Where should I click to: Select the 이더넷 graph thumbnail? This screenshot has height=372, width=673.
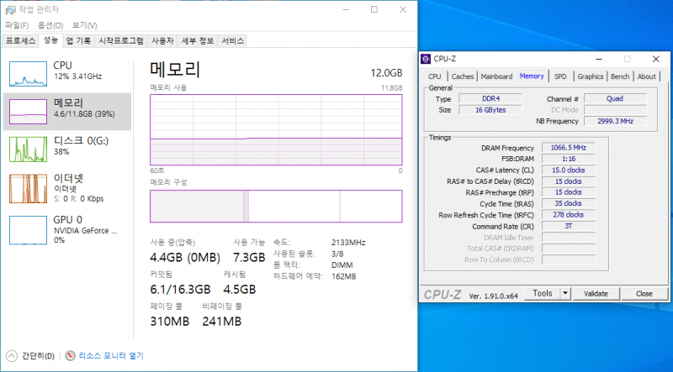coord(28,188)
